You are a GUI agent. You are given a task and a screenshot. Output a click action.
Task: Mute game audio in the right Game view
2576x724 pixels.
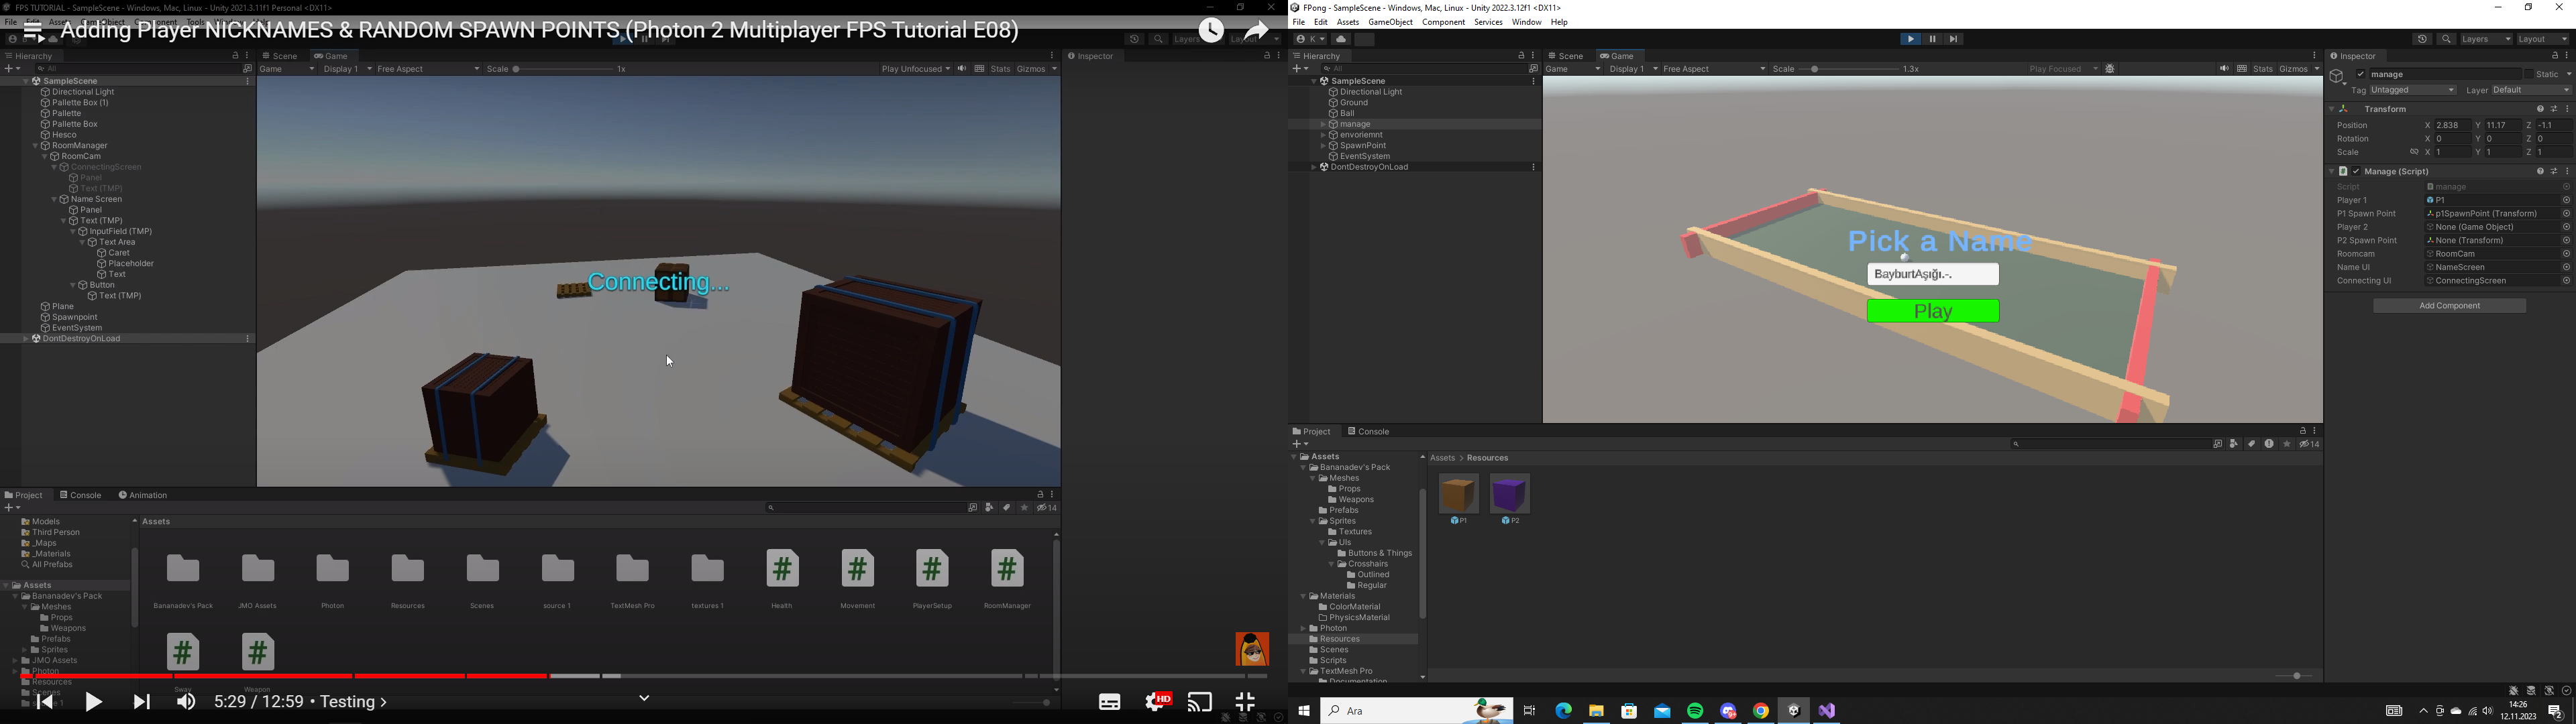2224,69
